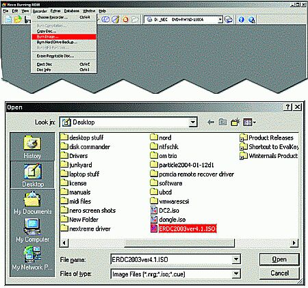Image resolution: width=308 pixels, height=288 pixels.
Task: Choose Disc Info from Recorder menu
Action: click(64, 70)
